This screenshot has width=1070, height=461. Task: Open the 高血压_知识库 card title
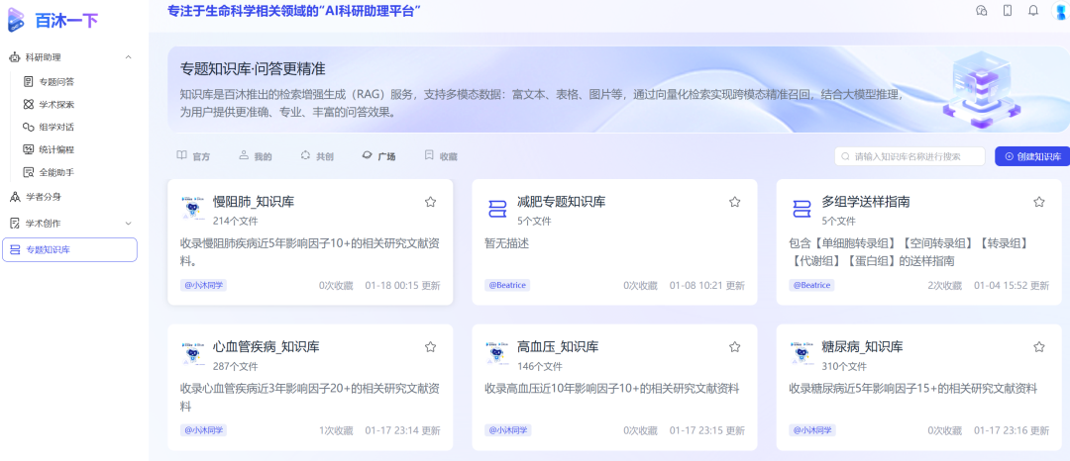pos(558,346)
